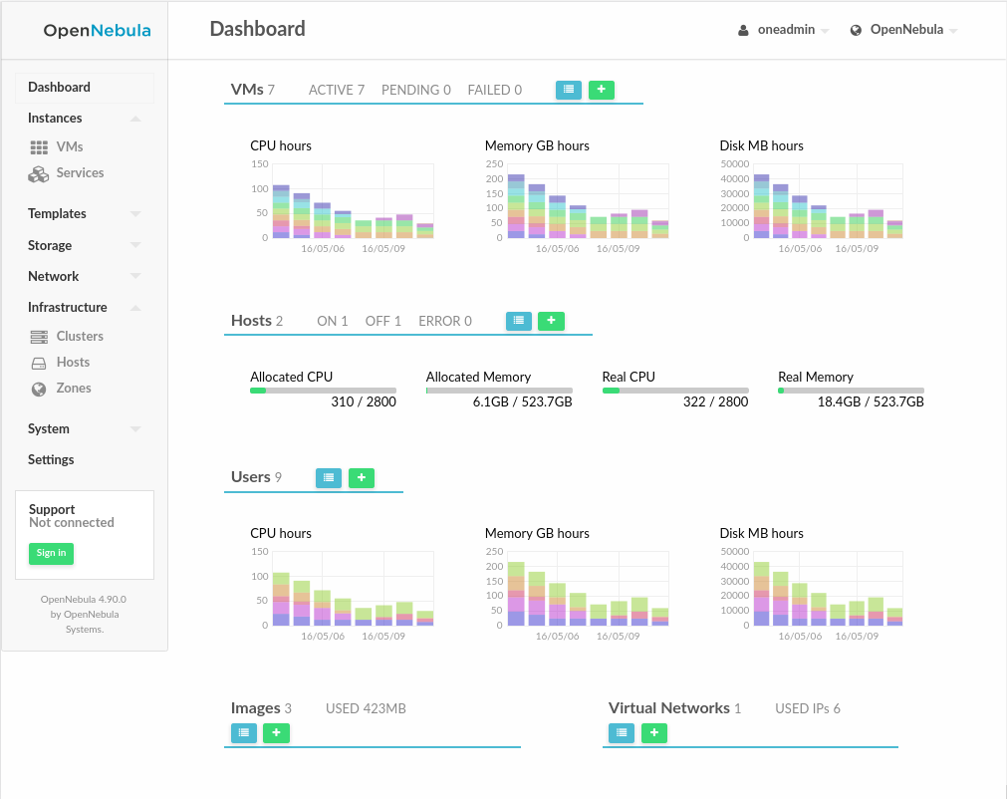Screen dimensions: 1007x799
Task: Expand the Templates sidebar section
Action: pos(85,213)
